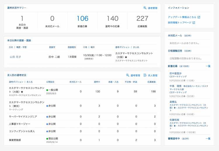Open external link icon next to アップデート情報はこちら
Image resolution: width=219 pixels, height=151 pixels.
(199, 17)
